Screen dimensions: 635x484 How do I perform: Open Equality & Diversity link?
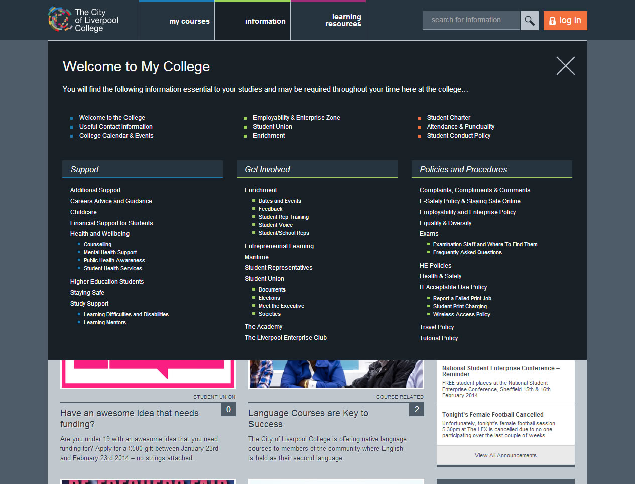click(x=445, y=223)
